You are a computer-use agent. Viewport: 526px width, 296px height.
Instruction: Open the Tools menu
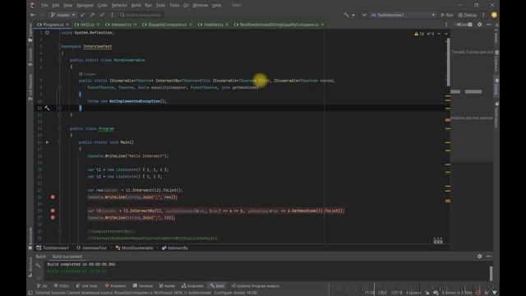[174, 5]
